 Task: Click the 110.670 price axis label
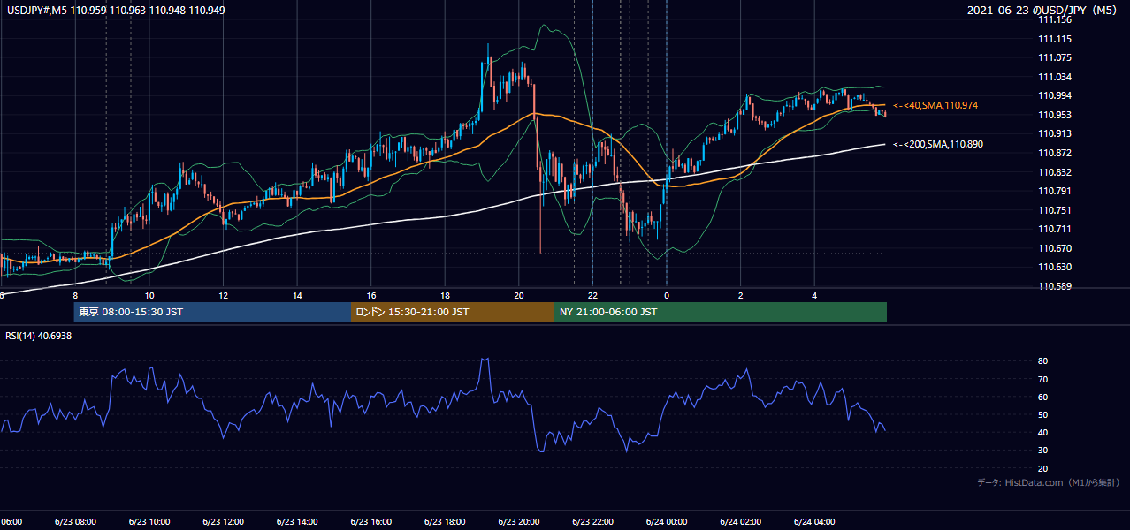1055,248
